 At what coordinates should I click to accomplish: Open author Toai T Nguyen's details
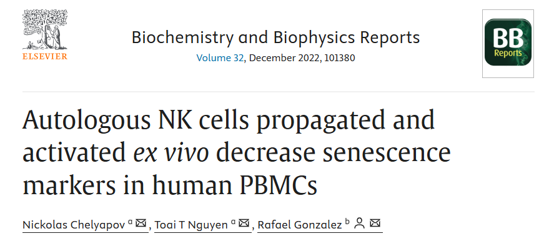tap(191, 225)
